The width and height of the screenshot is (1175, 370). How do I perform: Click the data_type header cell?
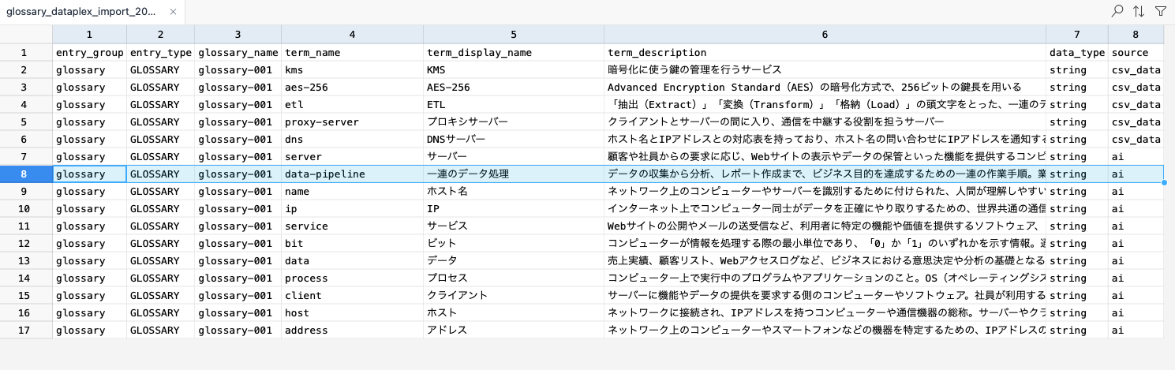[1077, 53]
